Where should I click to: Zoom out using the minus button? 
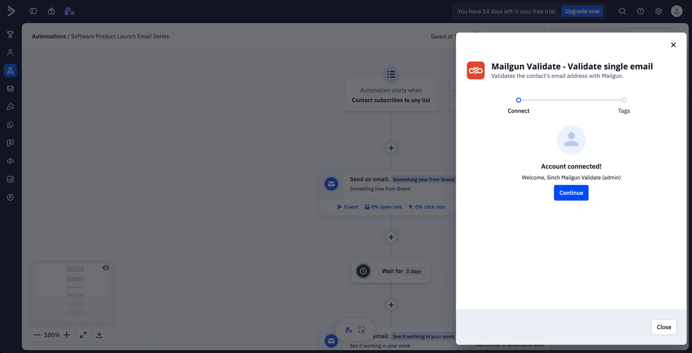click(37, 335)
